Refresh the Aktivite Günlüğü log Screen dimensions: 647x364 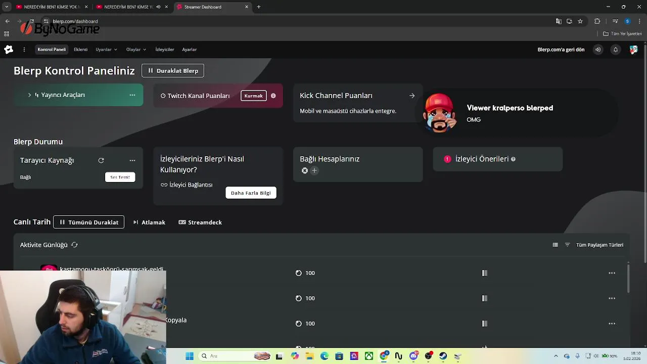(x=74, y=245)
